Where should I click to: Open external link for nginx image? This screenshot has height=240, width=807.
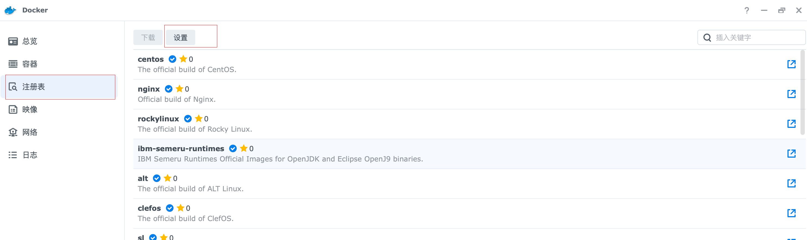pos(791,94)
